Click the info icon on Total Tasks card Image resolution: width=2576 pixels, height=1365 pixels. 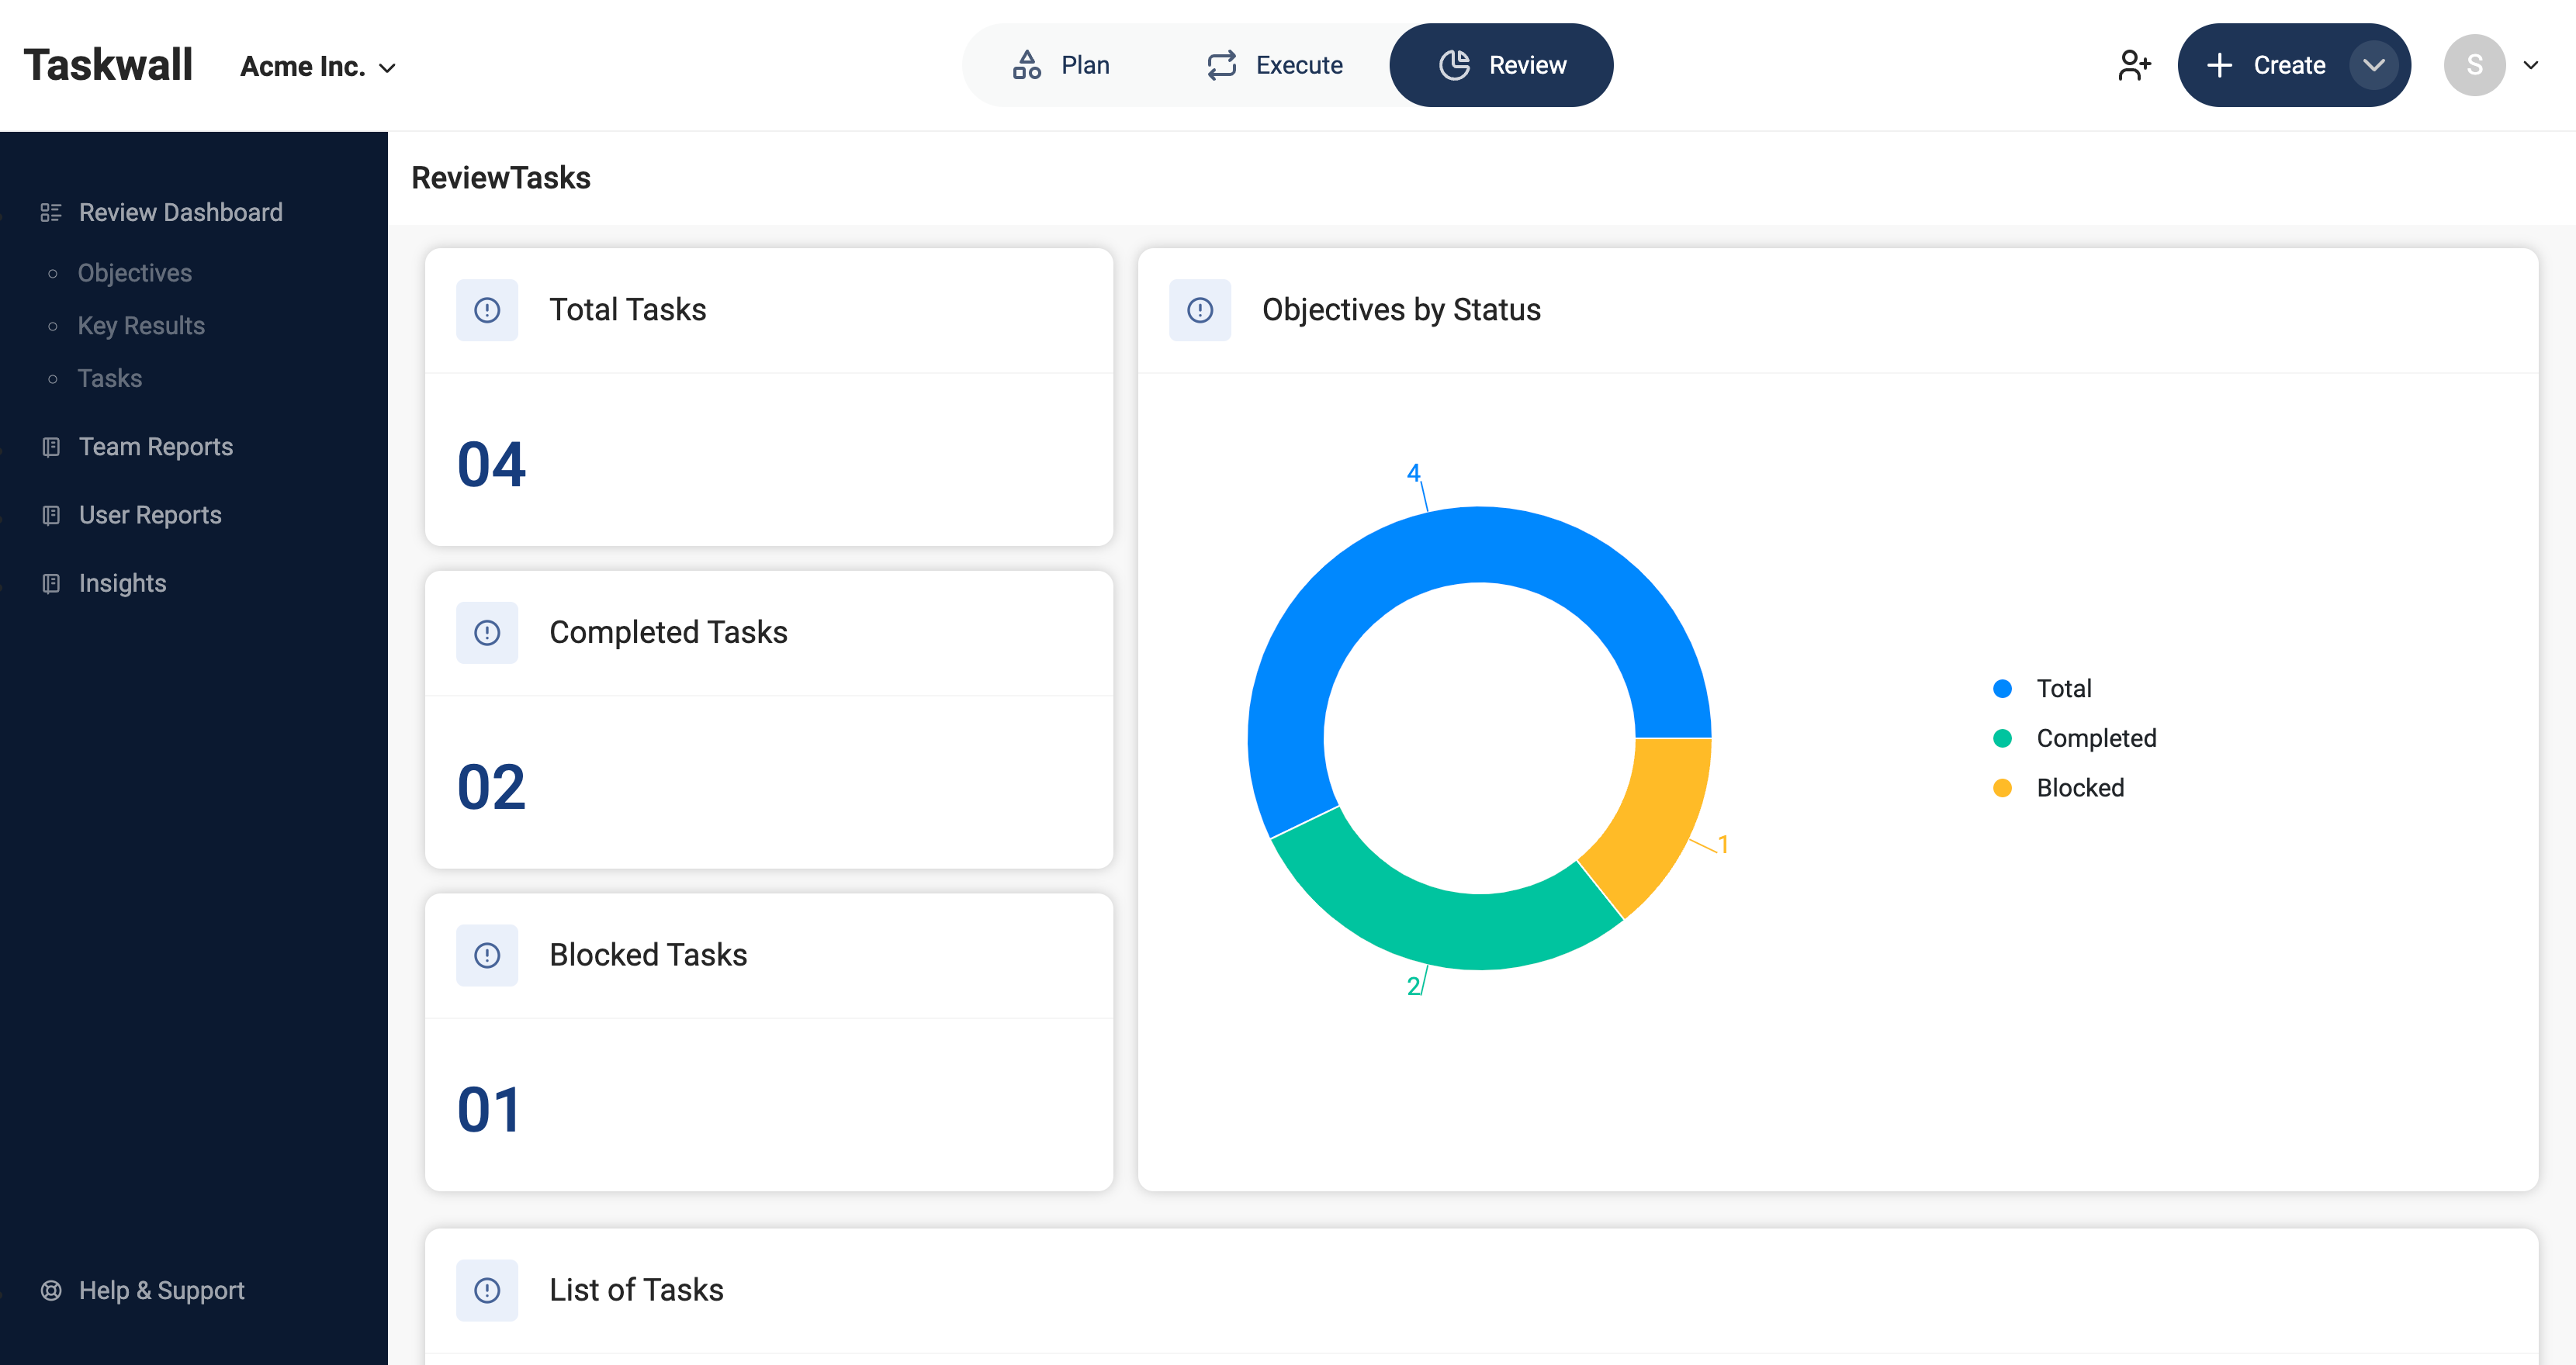(487, 309)
